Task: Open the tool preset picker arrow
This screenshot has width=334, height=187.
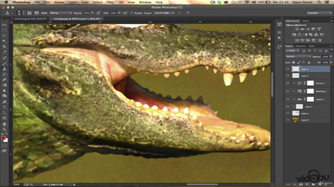Action: pos(12,13)
